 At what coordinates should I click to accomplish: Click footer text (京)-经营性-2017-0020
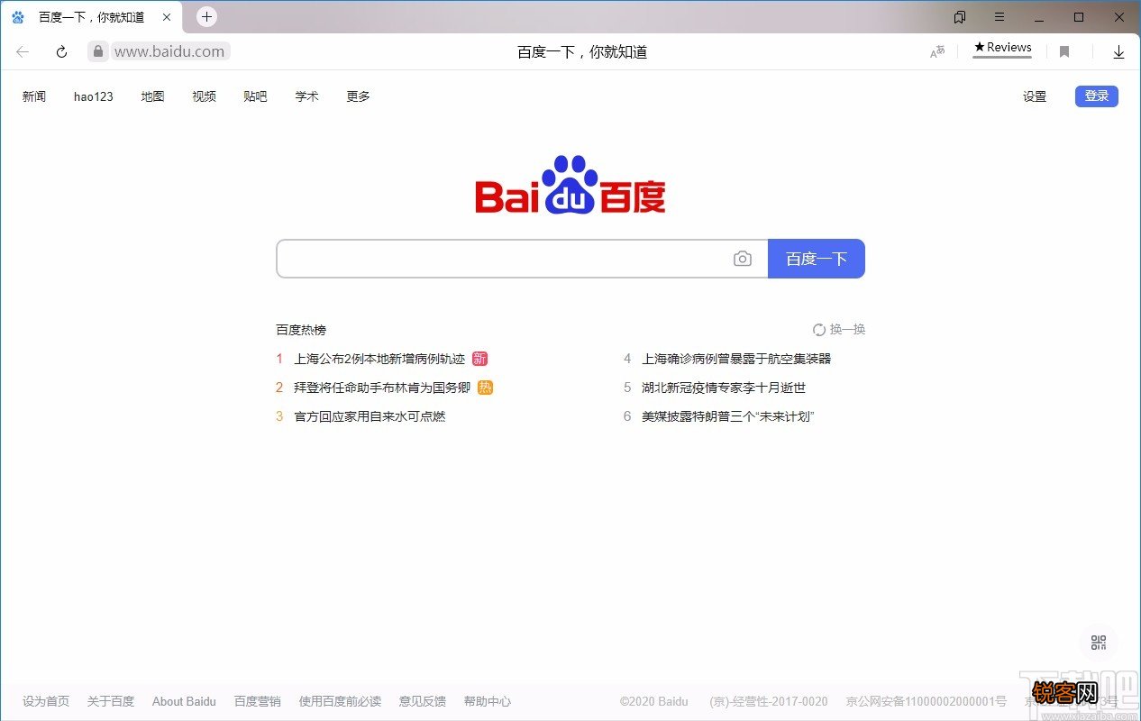(769, 701)
